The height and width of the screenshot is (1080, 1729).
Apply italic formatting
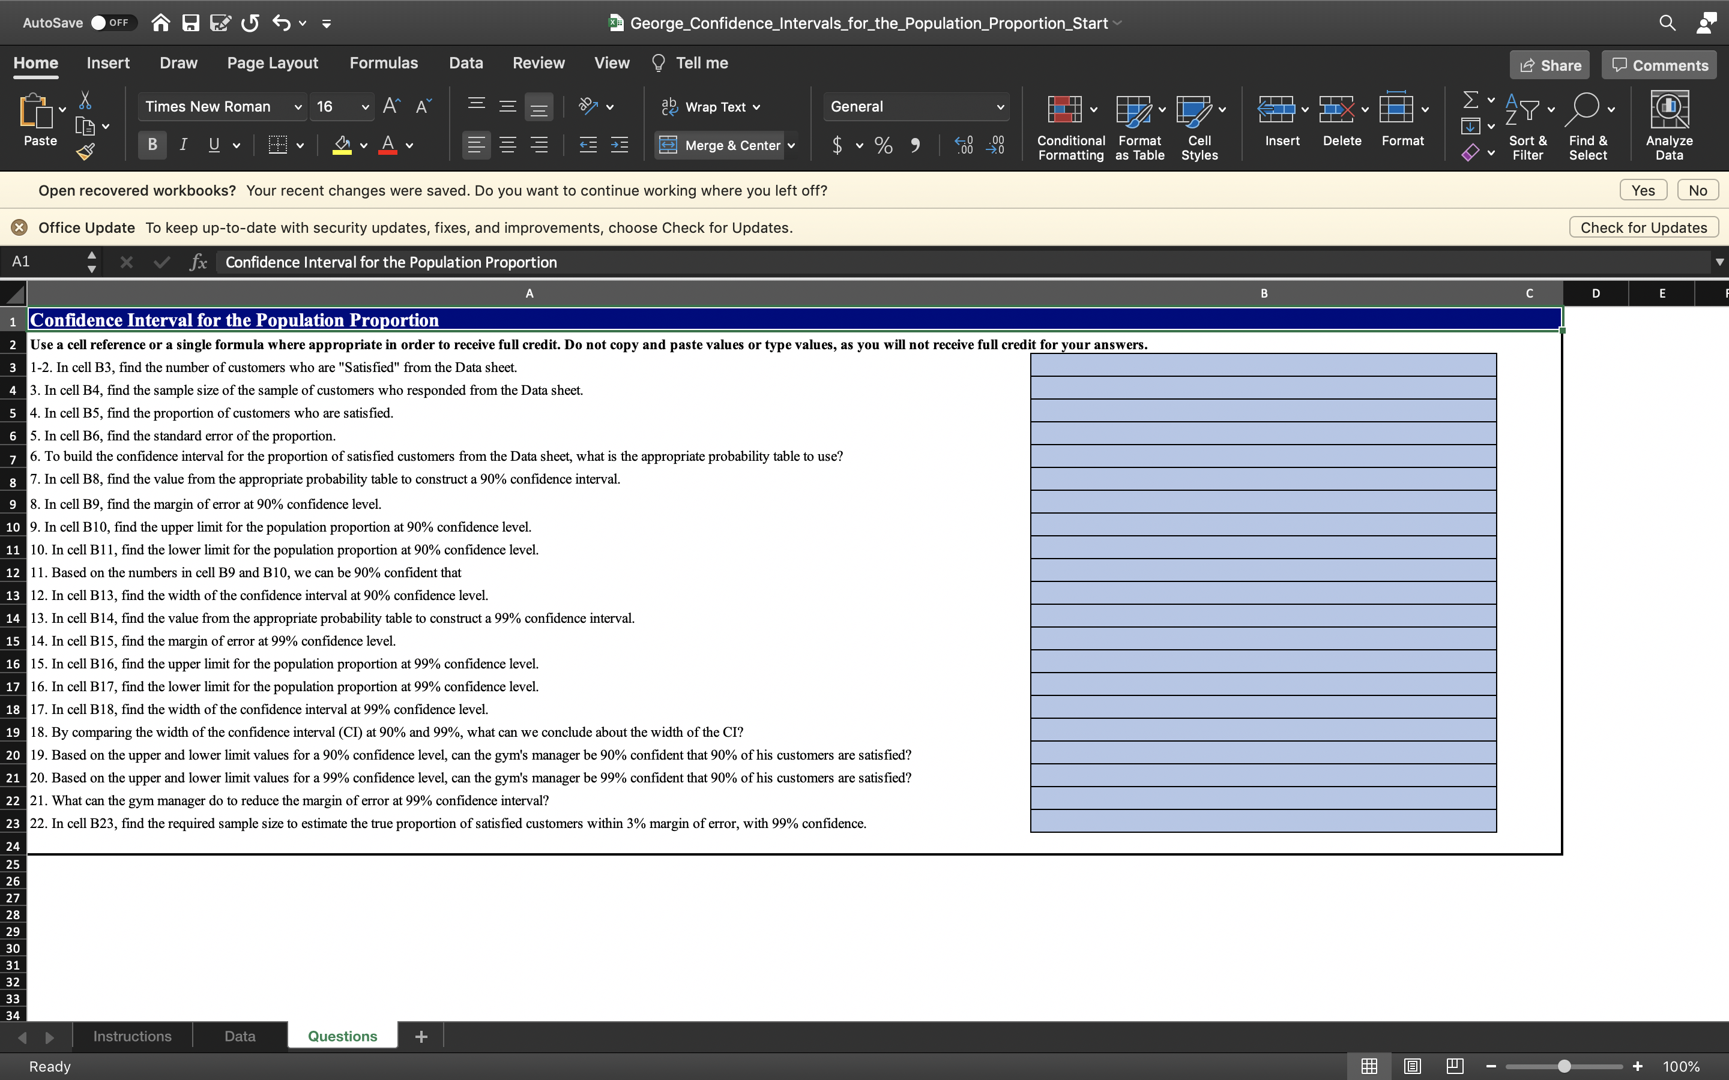pyautogui.click(x=183, y=145)
